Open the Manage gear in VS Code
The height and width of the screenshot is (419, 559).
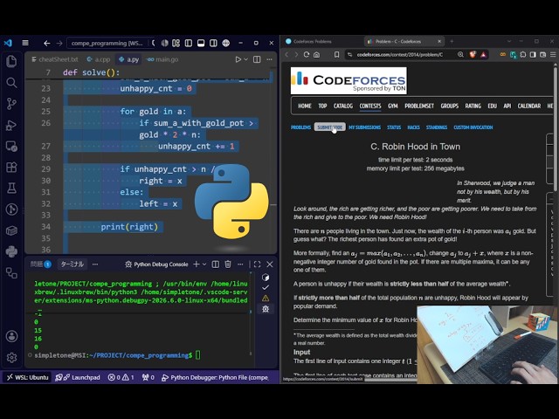(11, 357)
